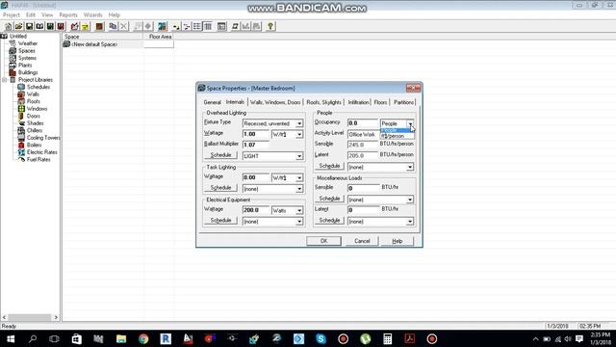Open the Wizards menu
Viewport: 616px width, 347px height.
[92, 15]
